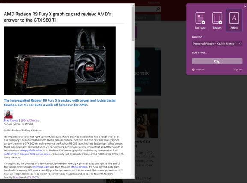Image resolution: width=247 pixels, height=183 pixels.
Task: Select the Full Page clip mode icon
Action: coord(200,18)
